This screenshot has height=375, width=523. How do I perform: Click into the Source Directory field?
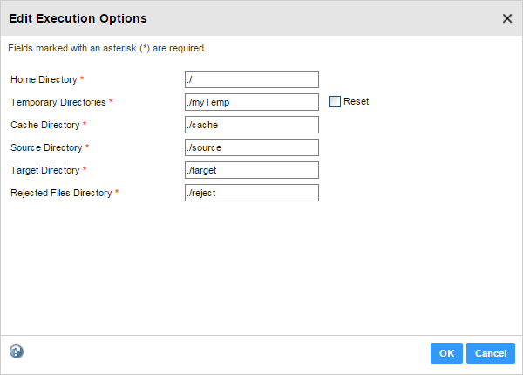pyautogui.click(x=252, y=147)
